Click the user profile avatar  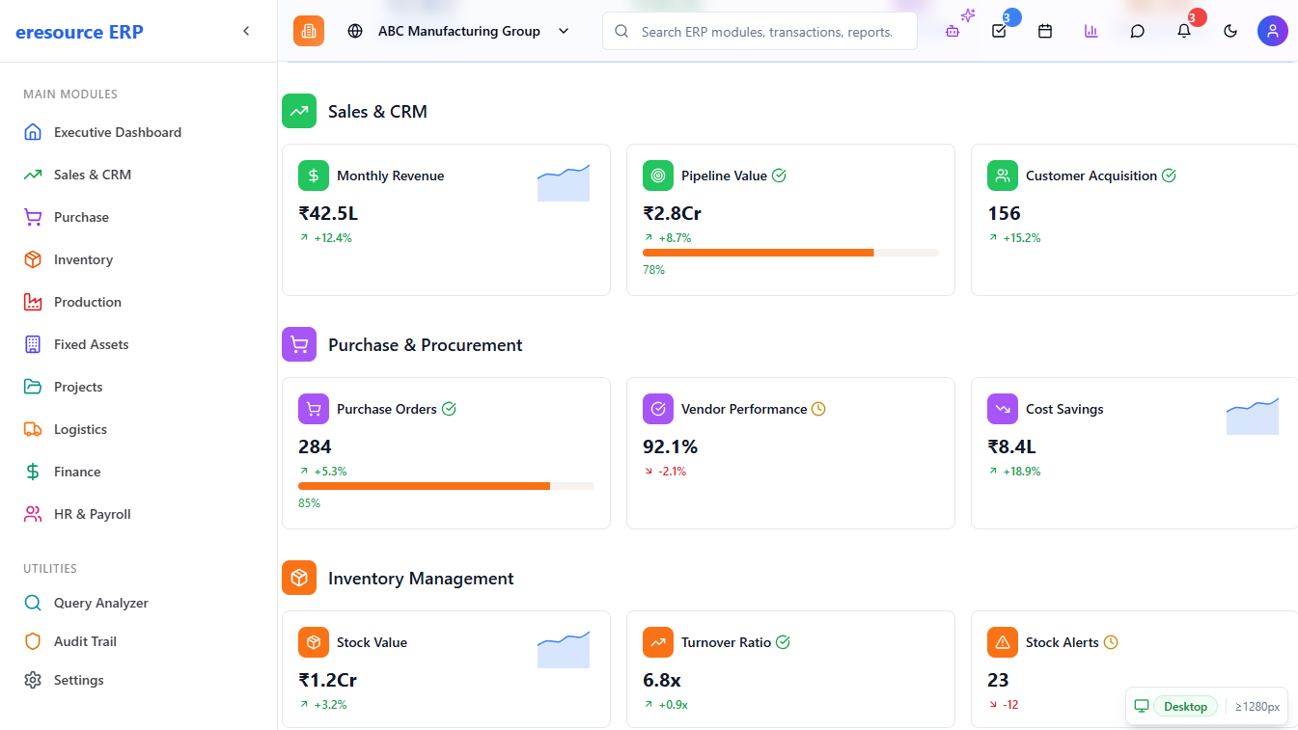[x=1272, y=31]
